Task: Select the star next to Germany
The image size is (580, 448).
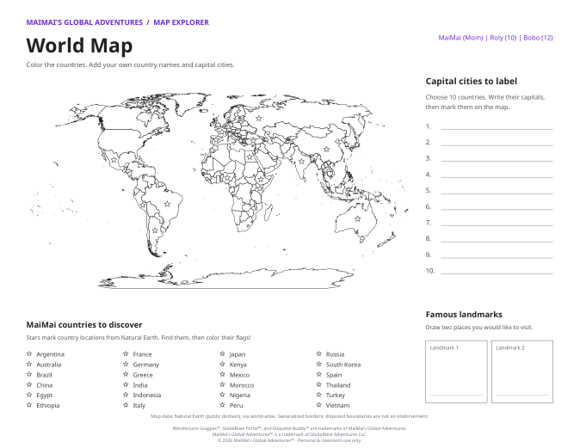Action: pos(126,364)
